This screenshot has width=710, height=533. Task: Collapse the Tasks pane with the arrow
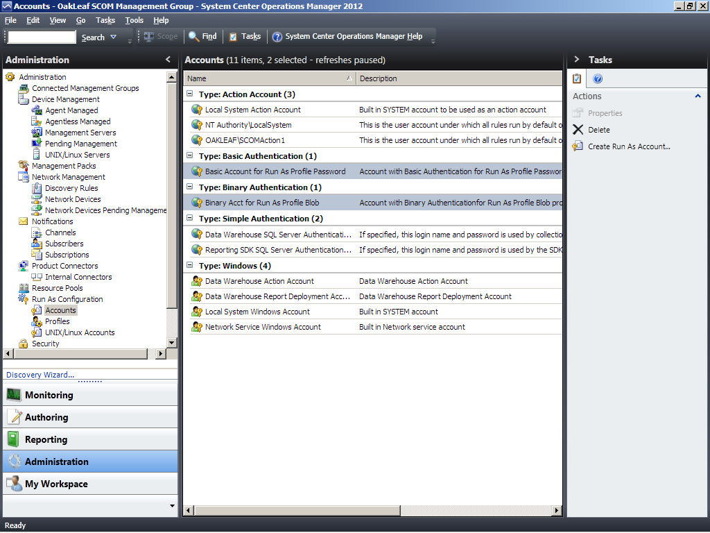[x=576, y=60]
